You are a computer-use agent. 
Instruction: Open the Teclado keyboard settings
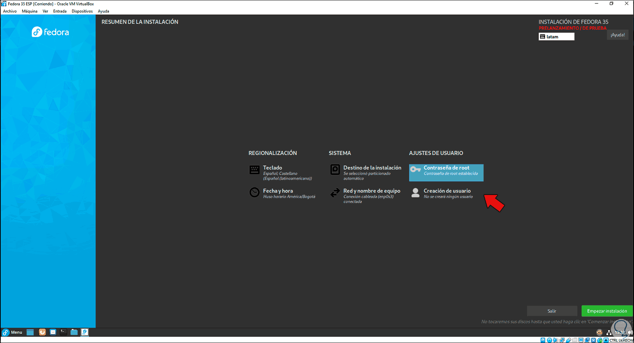pyautogui.click(x=281, y=173)
